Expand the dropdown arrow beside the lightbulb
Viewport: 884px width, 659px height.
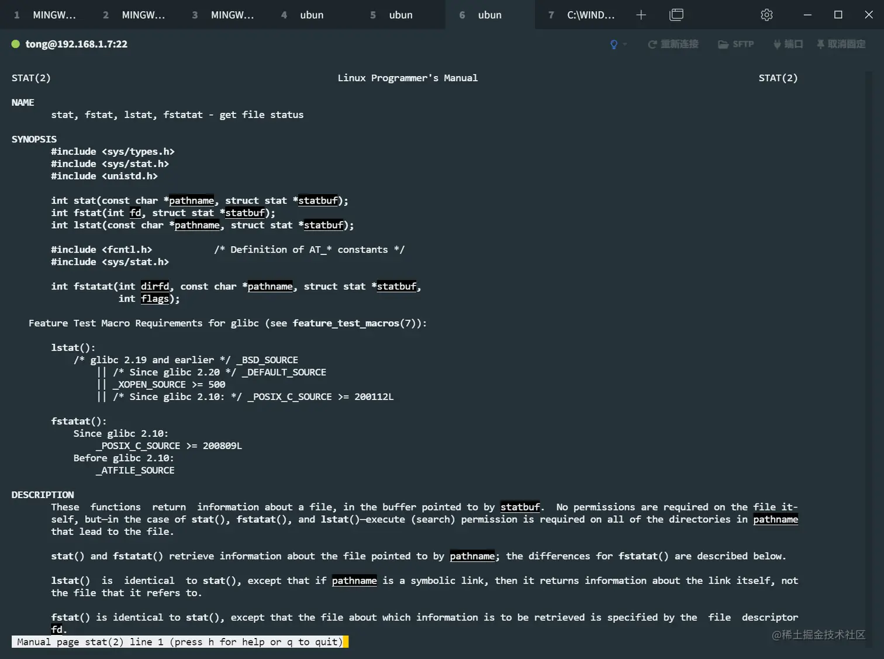coord(625,44)
